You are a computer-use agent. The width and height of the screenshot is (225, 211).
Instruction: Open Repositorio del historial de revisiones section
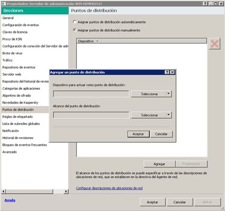coord(26,81)
